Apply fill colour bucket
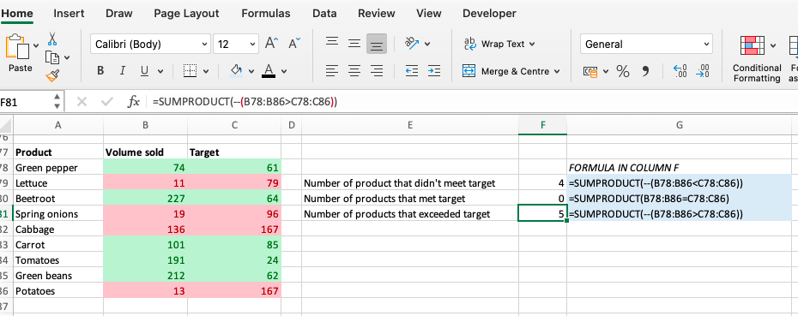Viewport: 798px width, 316px height. (x=236, y=70)
